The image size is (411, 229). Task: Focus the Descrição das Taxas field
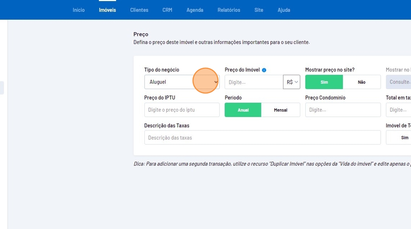point(262,138)
